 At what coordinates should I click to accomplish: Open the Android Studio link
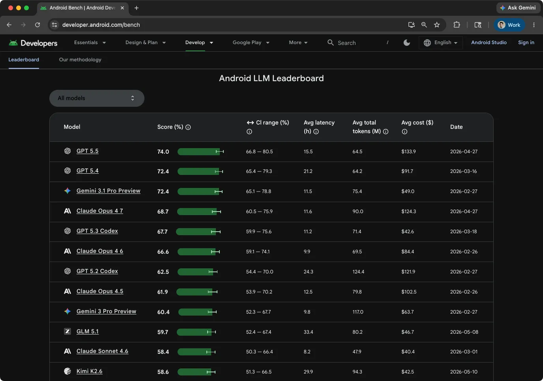489,43
